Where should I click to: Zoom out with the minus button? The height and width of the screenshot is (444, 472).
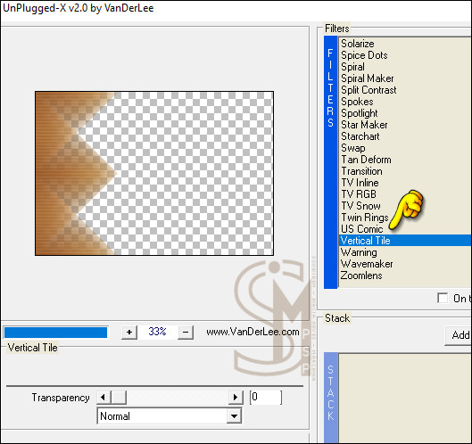186,332
